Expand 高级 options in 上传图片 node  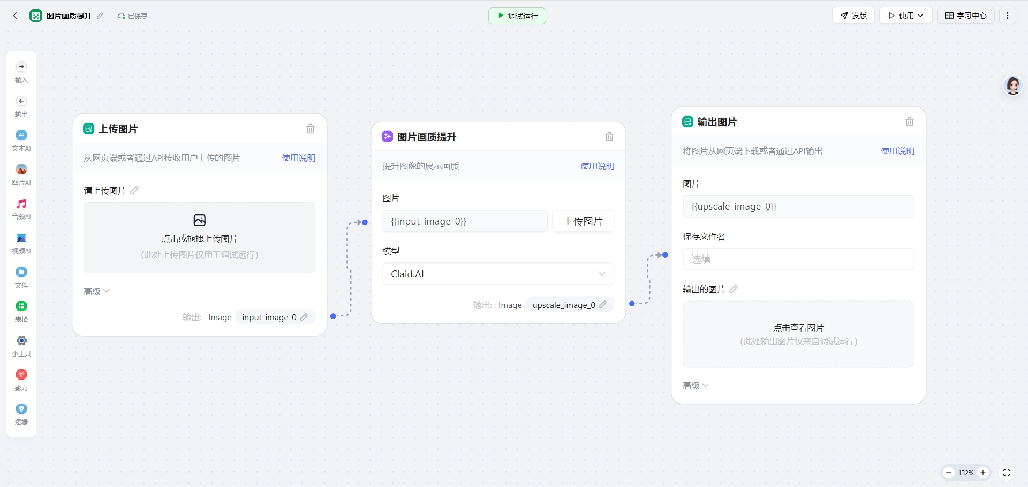[96, 291]
